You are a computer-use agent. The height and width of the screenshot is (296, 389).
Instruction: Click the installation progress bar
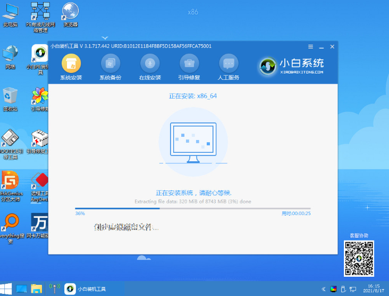pos(193,209)
